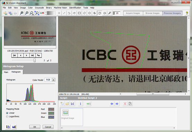Select the Zoom Out tool
The image size is (192, 132).
pos(27,13)
